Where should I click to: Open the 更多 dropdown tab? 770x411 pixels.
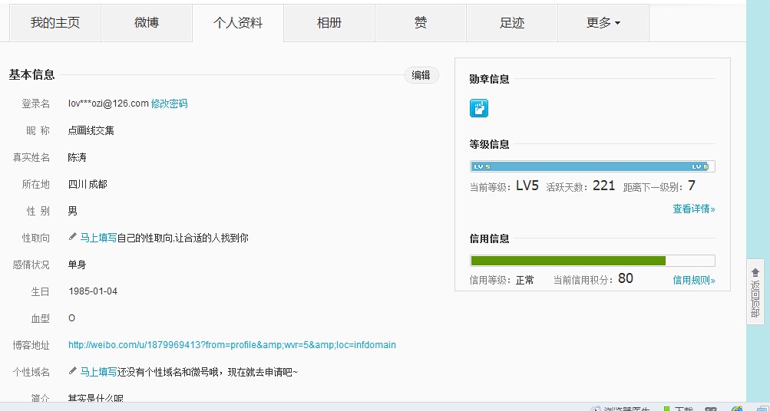pos(603,23)
